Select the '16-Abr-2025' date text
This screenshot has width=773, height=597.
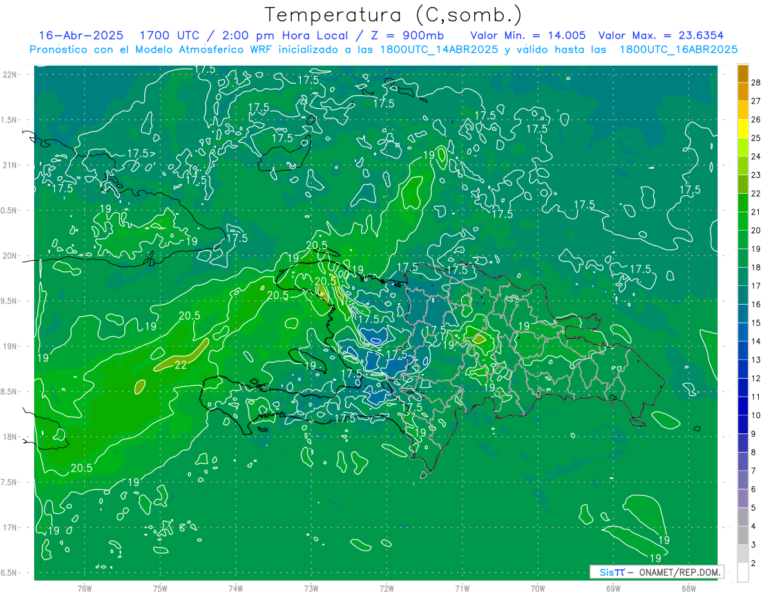pos(81,35)
